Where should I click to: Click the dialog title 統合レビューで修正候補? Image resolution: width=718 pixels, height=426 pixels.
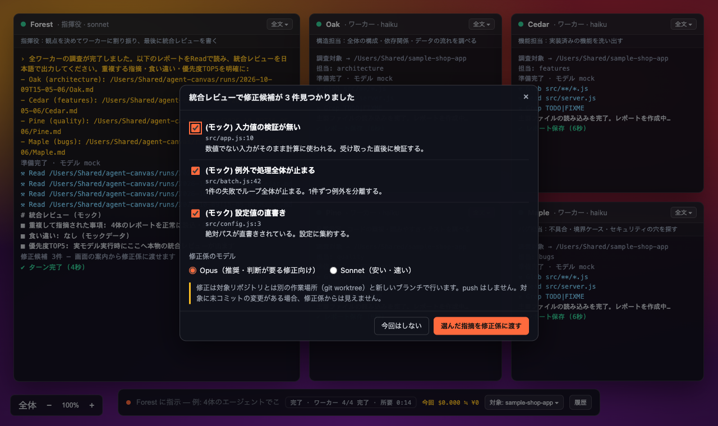[272, 97]
